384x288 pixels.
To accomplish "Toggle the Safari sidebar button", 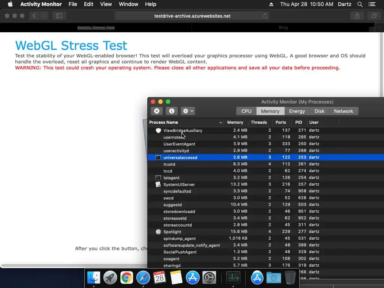I will coord(59,16).
